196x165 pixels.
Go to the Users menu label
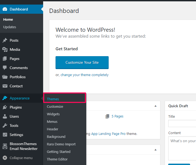tap(14, 116)
